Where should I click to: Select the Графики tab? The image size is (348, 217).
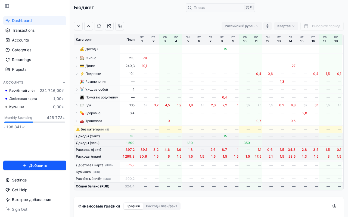pyautogui.click(x=133, y=206)
